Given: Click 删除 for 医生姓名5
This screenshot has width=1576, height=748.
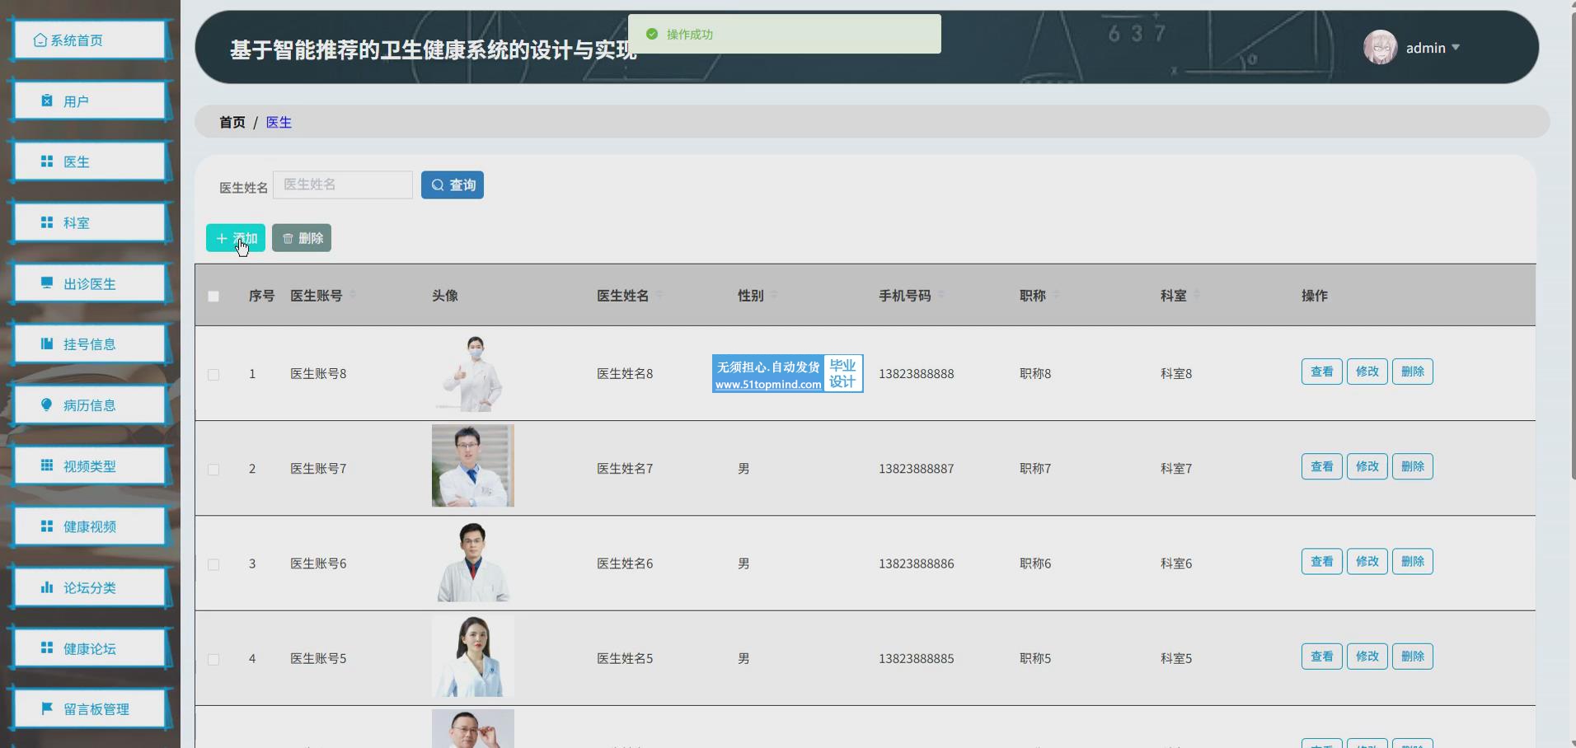Looking at the screenshot, I should 1412,656.
